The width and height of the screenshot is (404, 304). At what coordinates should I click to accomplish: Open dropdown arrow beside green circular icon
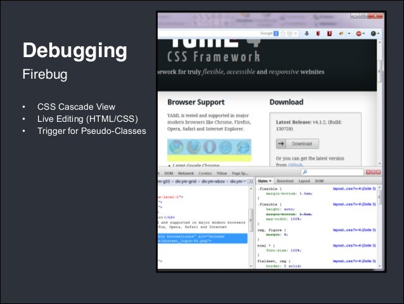point(378,34)
